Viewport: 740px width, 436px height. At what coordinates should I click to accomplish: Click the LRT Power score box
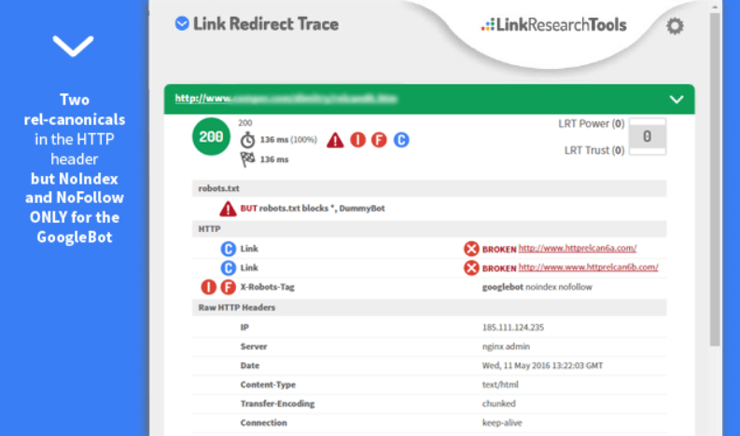click(647, 137)
